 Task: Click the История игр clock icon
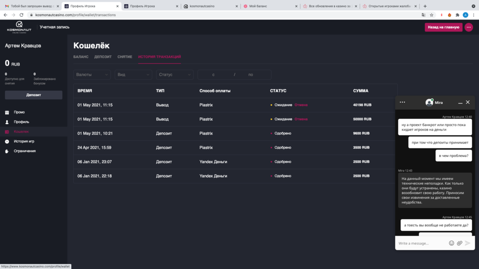point(7,142)
